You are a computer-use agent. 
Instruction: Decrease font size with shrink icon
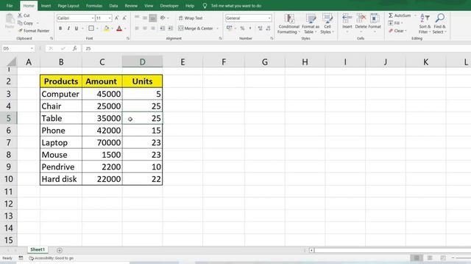124,18
